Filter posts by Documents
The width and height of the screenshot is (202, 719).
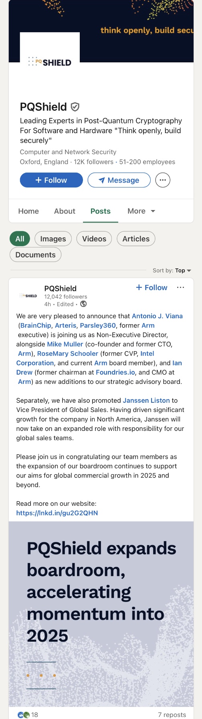35,255
